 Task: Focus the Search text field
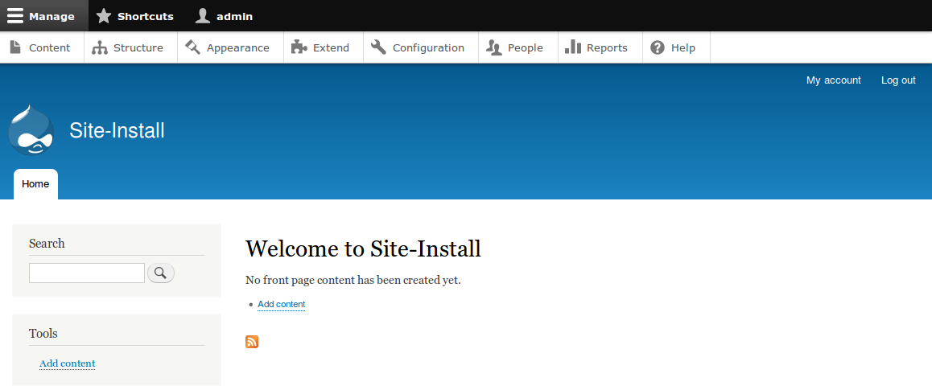[87, 273]
